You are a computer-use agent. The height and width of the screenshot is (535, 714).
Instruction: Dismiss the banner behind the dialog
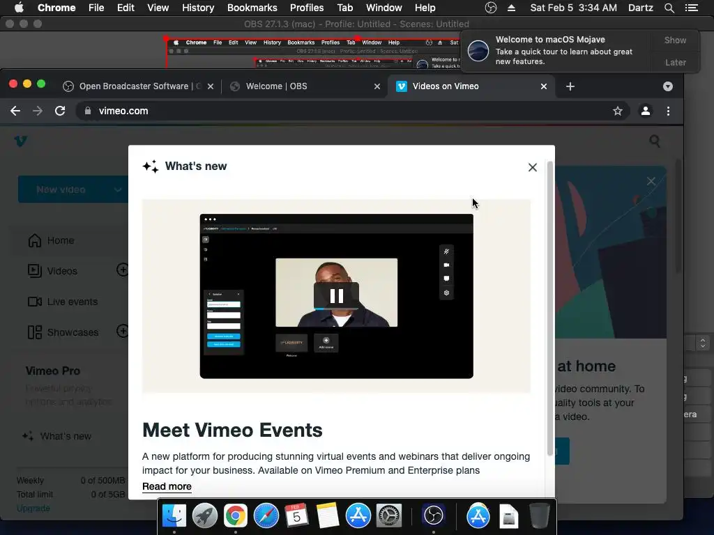click(651, 181)
